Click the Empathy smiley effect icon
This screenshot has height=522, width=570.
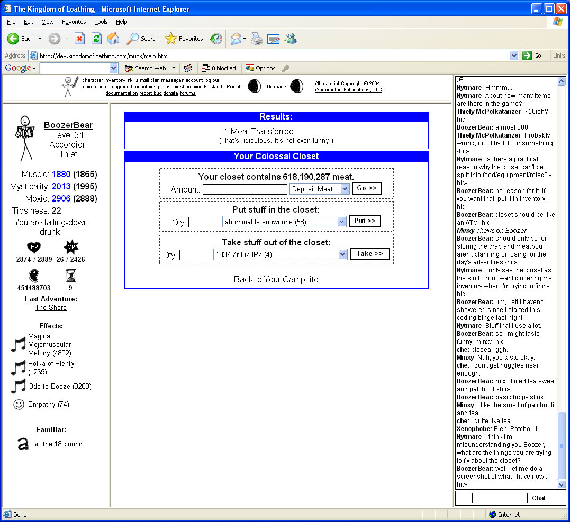coord(19,405)
